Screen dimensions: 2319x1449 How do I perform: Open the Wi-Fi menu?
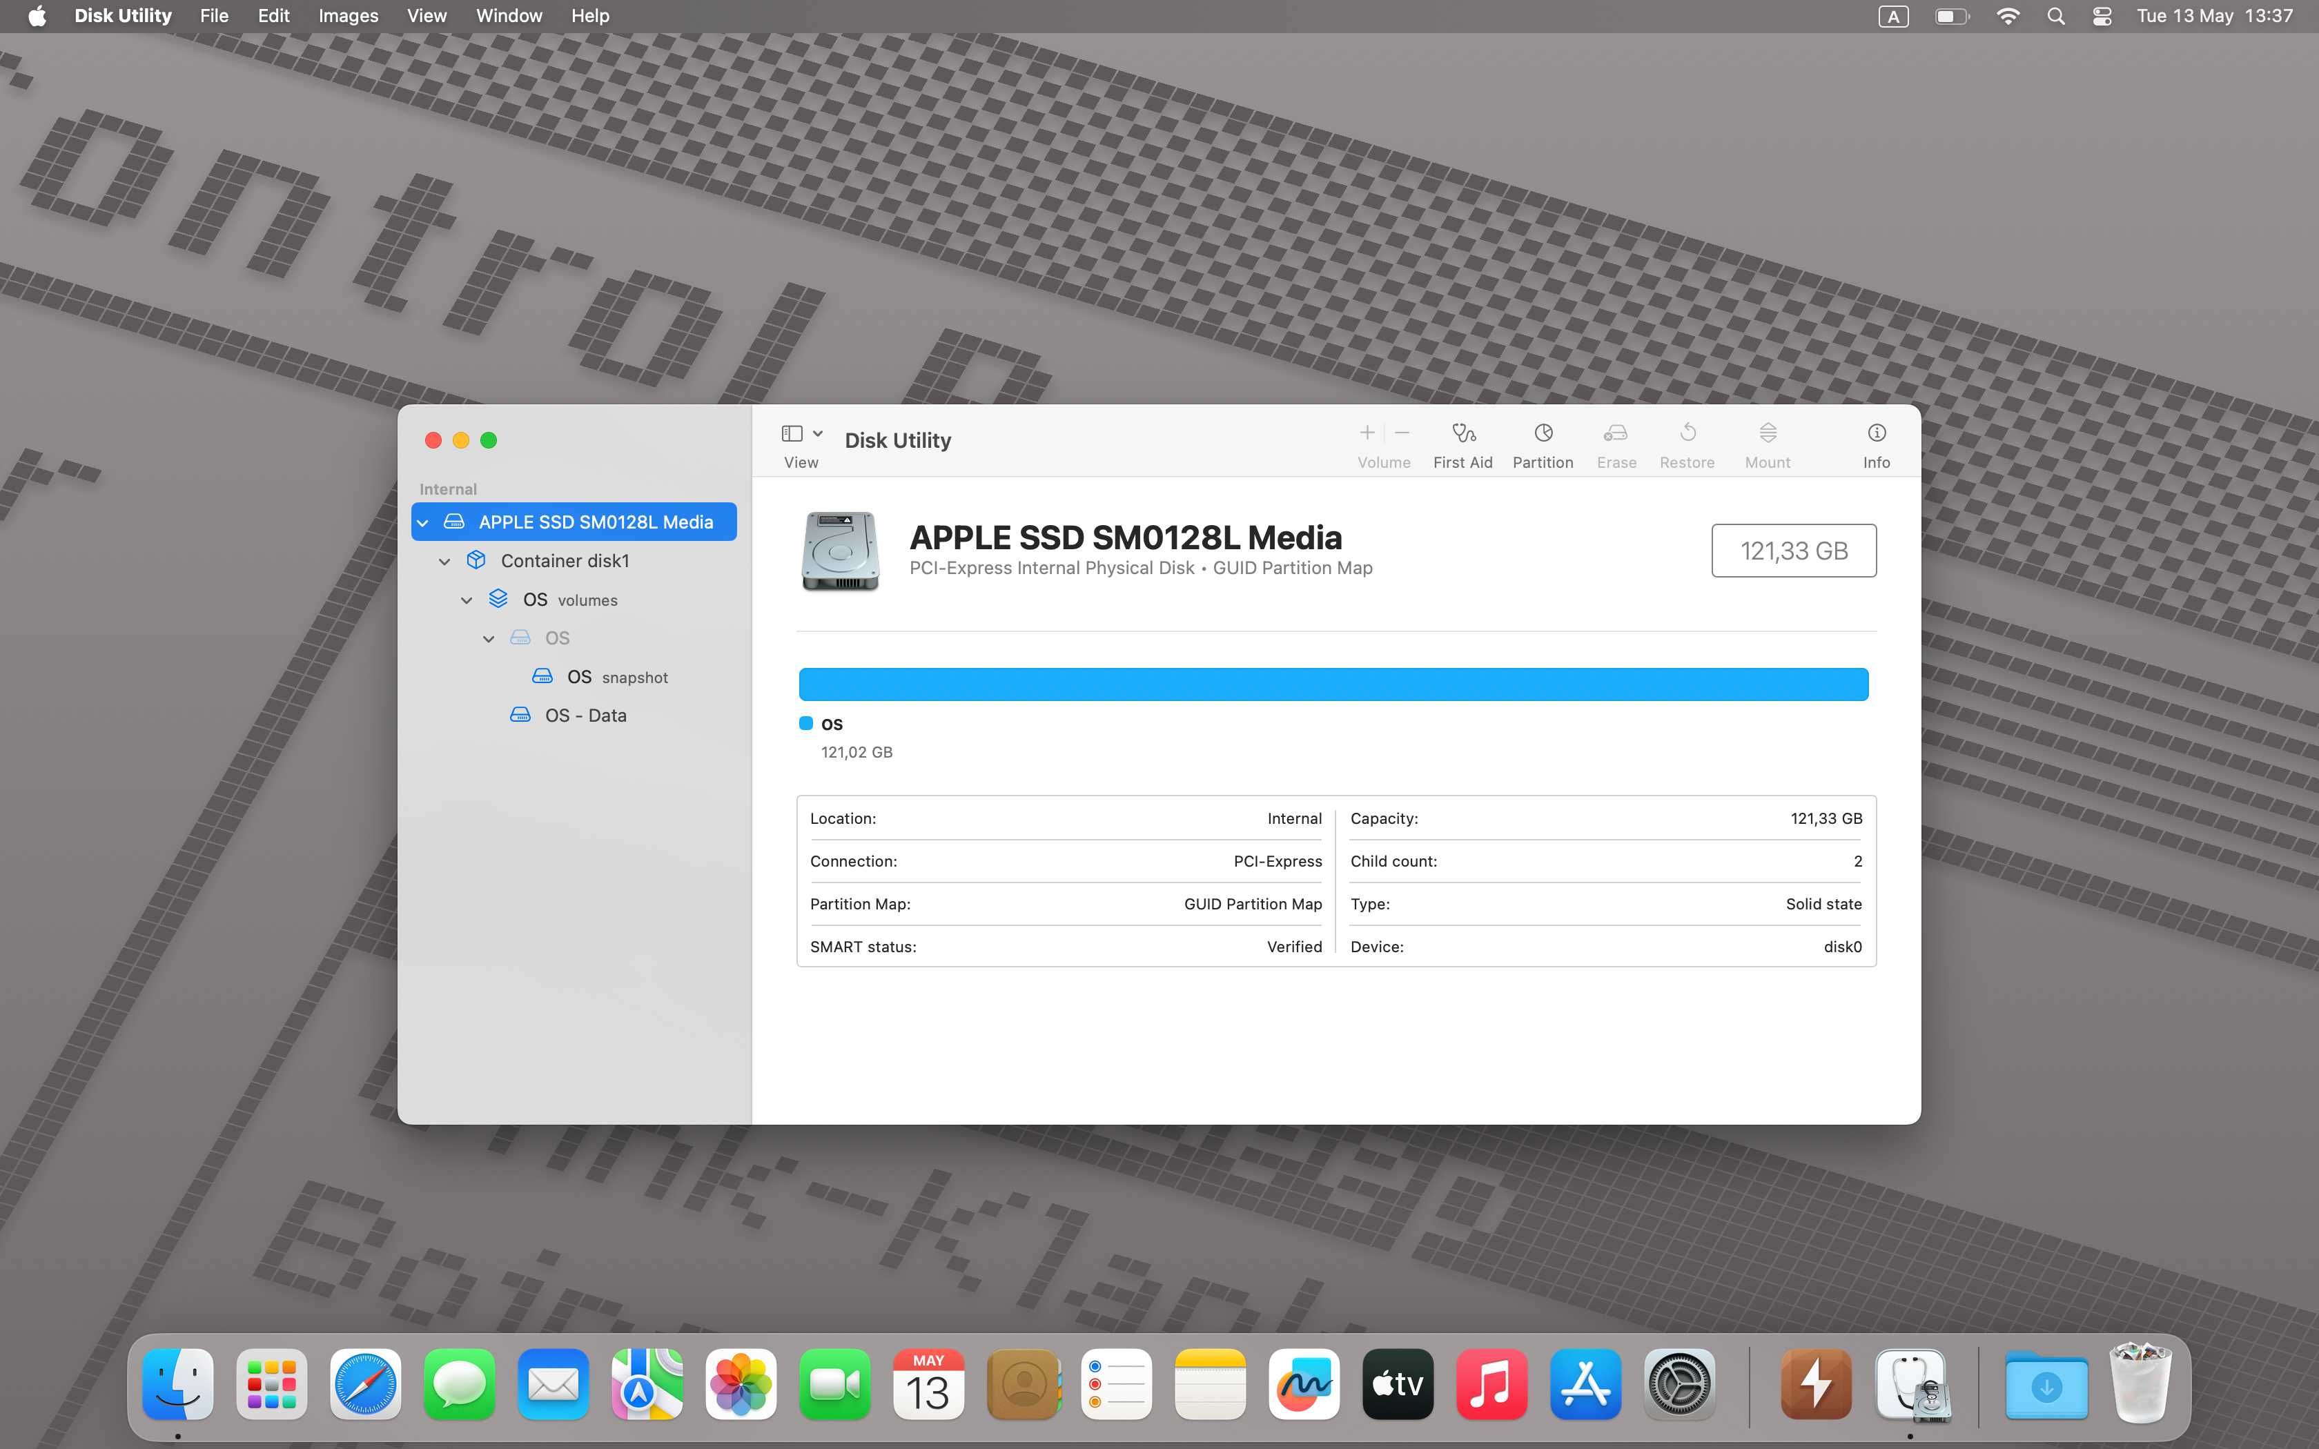tap(2008, 17)
